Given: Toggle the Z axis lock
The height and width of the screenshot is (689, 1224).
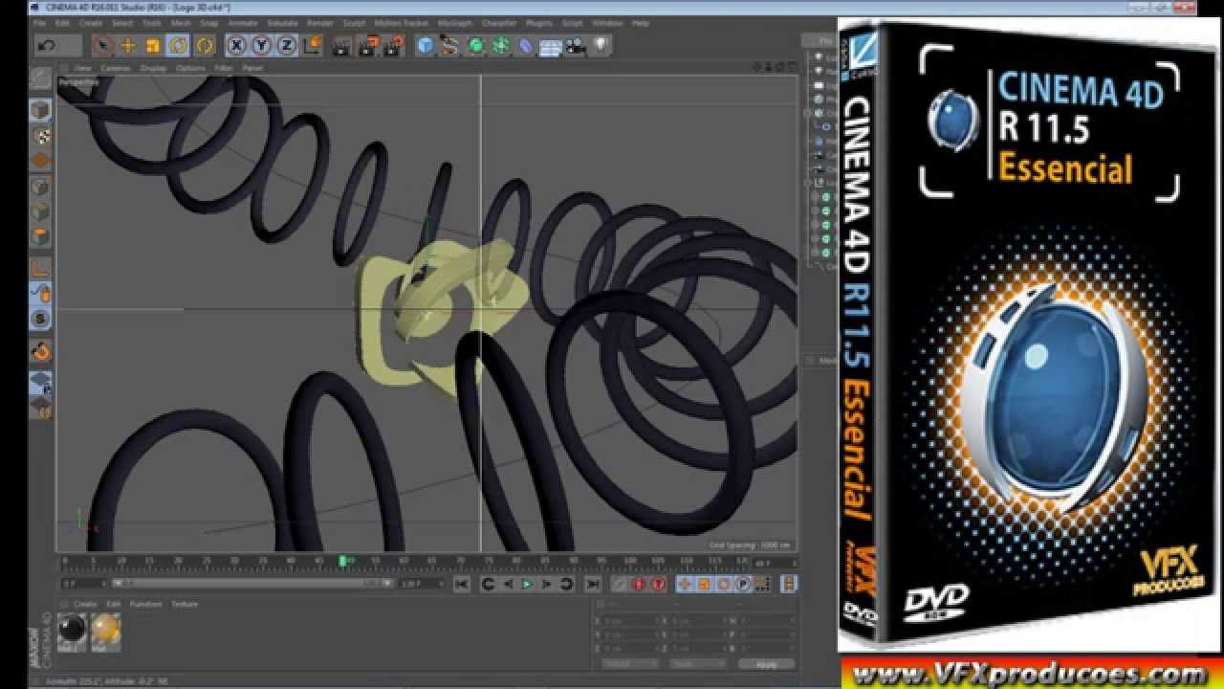Looking at the screenshot, I should click(x=286, y=45).
